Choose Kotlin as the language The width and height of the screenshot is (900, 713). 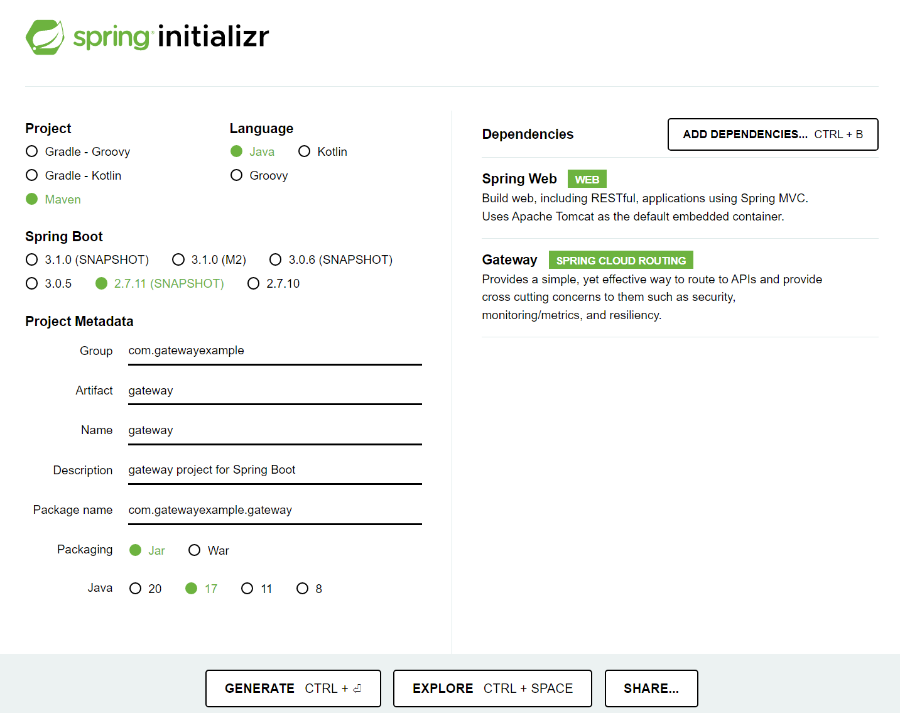pyautogui.click(x=305, y=151)
